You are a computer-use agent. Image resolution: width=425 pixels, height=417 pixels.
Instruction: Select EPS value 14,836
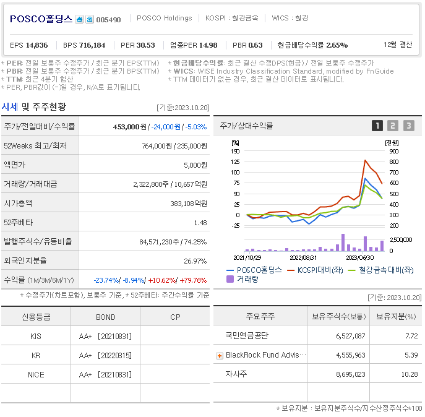click(x=37, y=45)
